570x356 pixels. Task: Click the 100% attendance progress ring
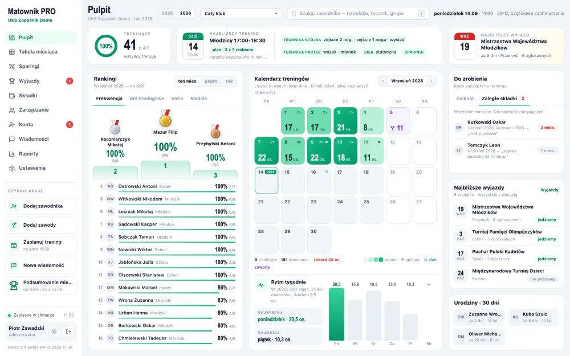(x=106, y=46)
